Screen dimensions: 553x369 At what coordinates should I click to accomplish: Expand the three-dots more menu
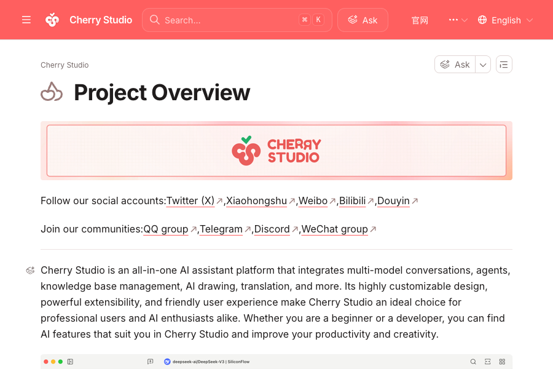point(458,20)
